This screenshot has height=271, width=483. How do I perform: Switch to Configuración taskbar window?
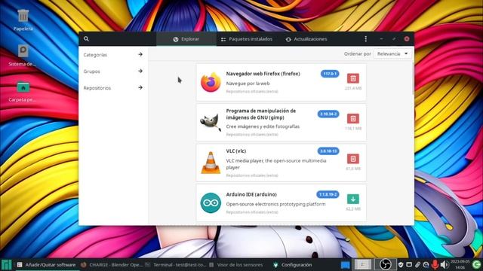(x=293, y=264)
